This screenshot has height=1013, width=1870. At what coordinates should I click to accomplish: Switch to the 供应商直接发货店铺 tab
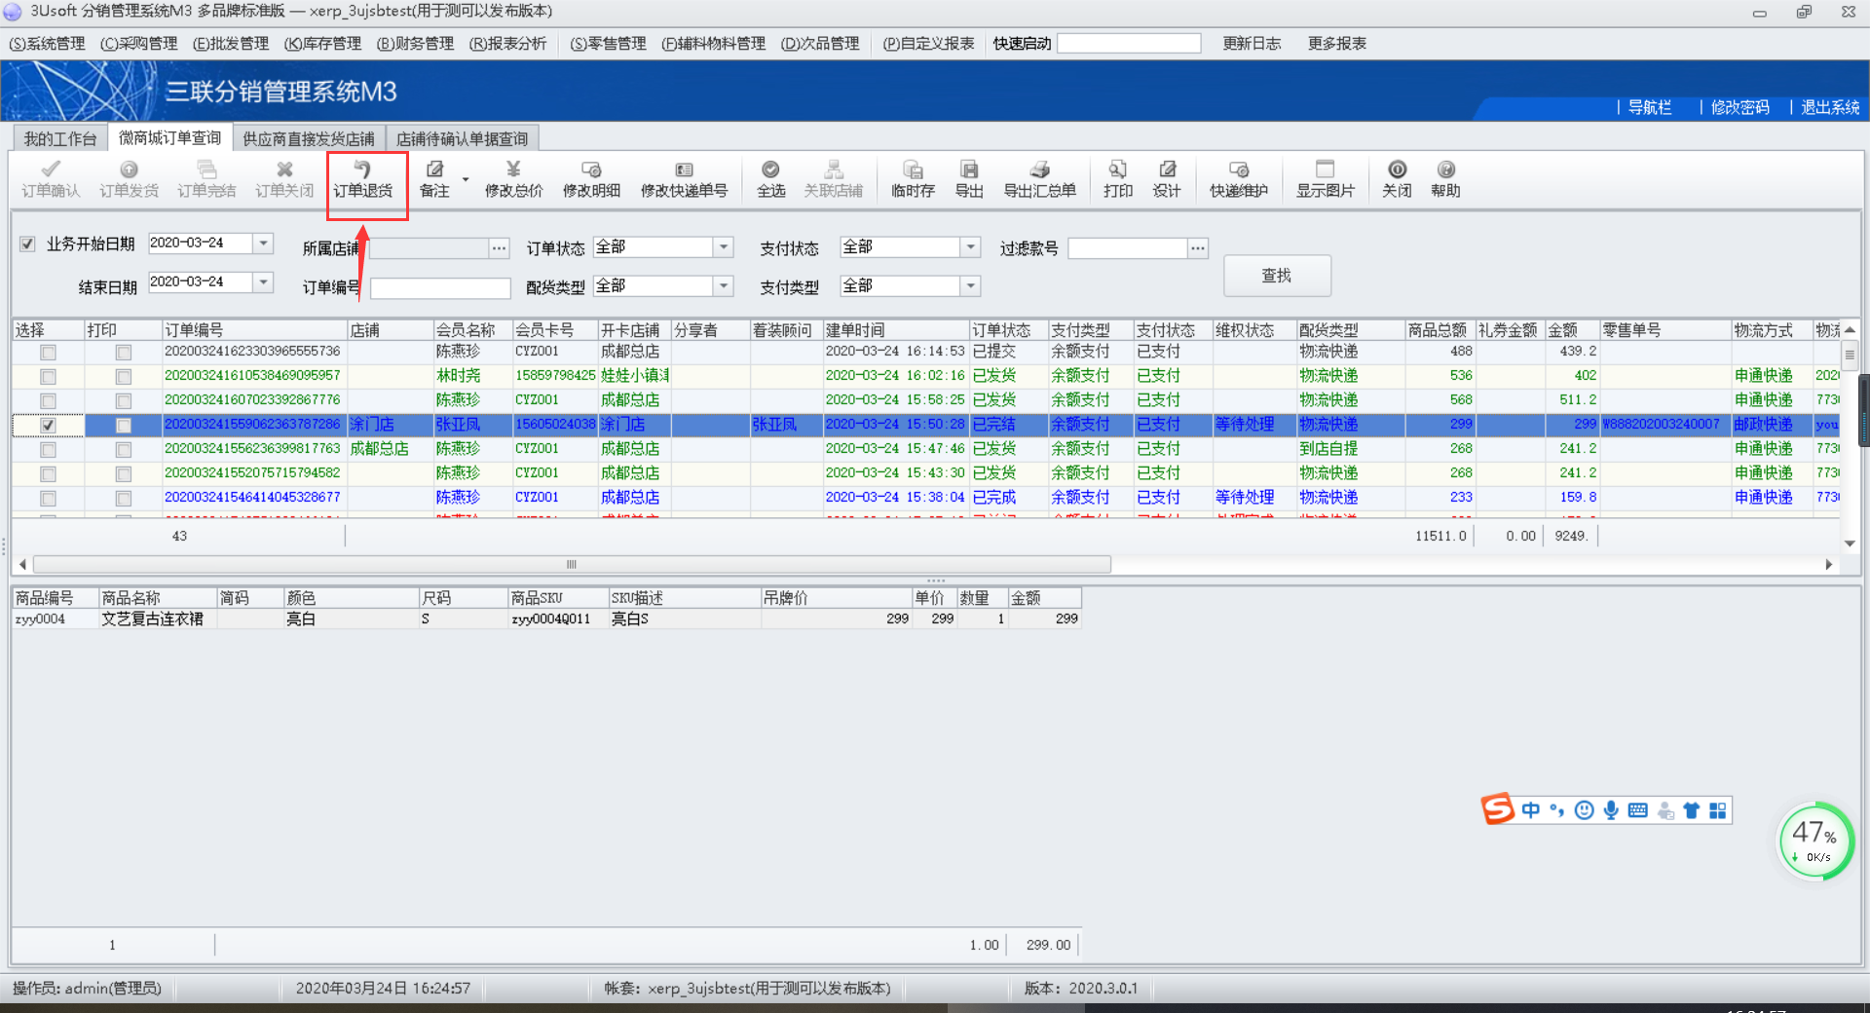point(308,138)
